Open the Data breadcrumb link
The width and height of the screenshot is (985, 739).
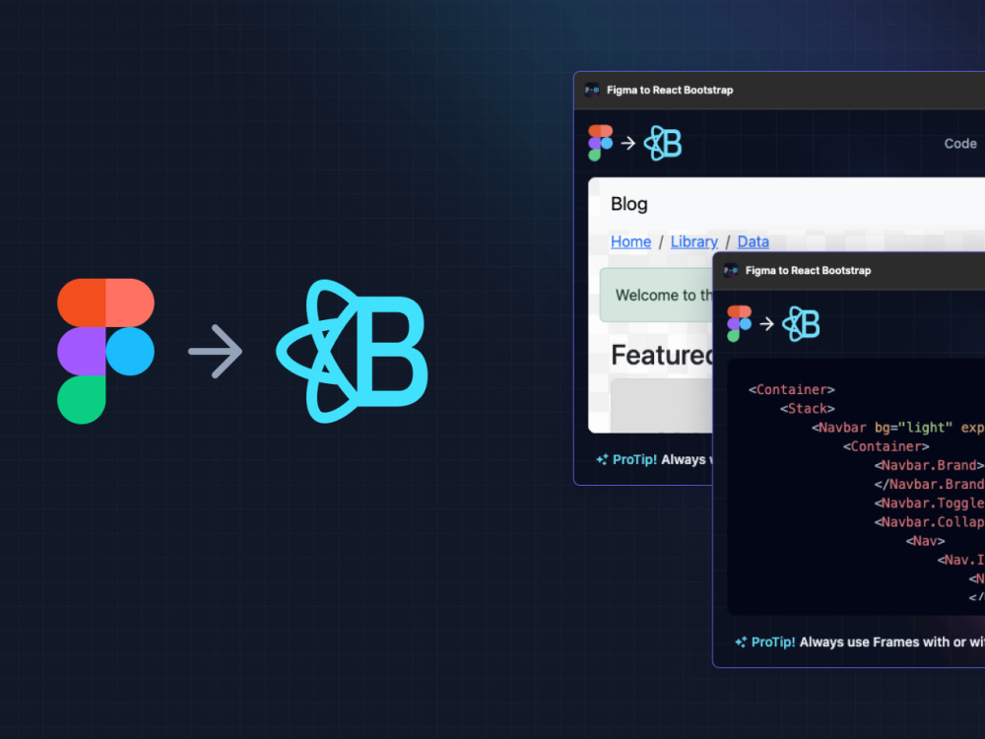(754, 241)
